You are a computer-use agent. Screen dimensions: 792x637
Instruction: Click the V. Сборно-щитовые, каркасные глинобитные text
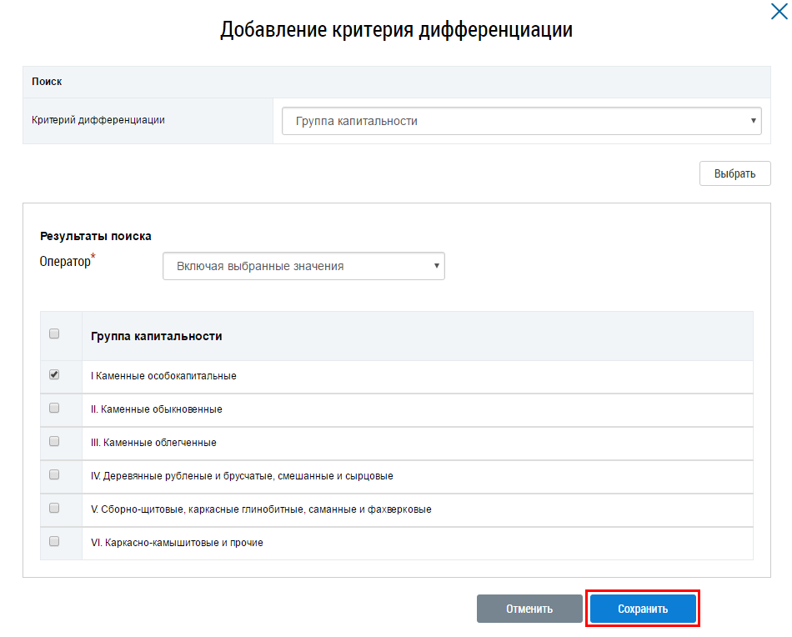click(261, 509)
